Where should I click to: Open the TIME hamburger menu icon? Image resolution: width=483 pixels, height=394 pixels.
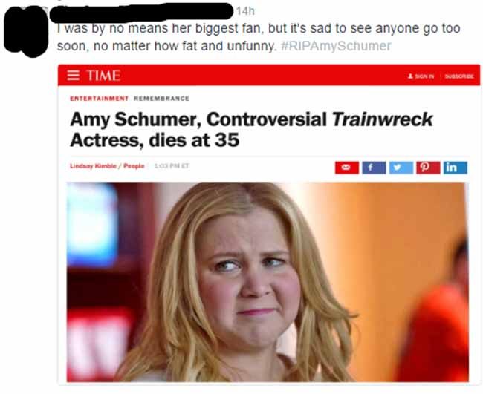click(73, 76)
